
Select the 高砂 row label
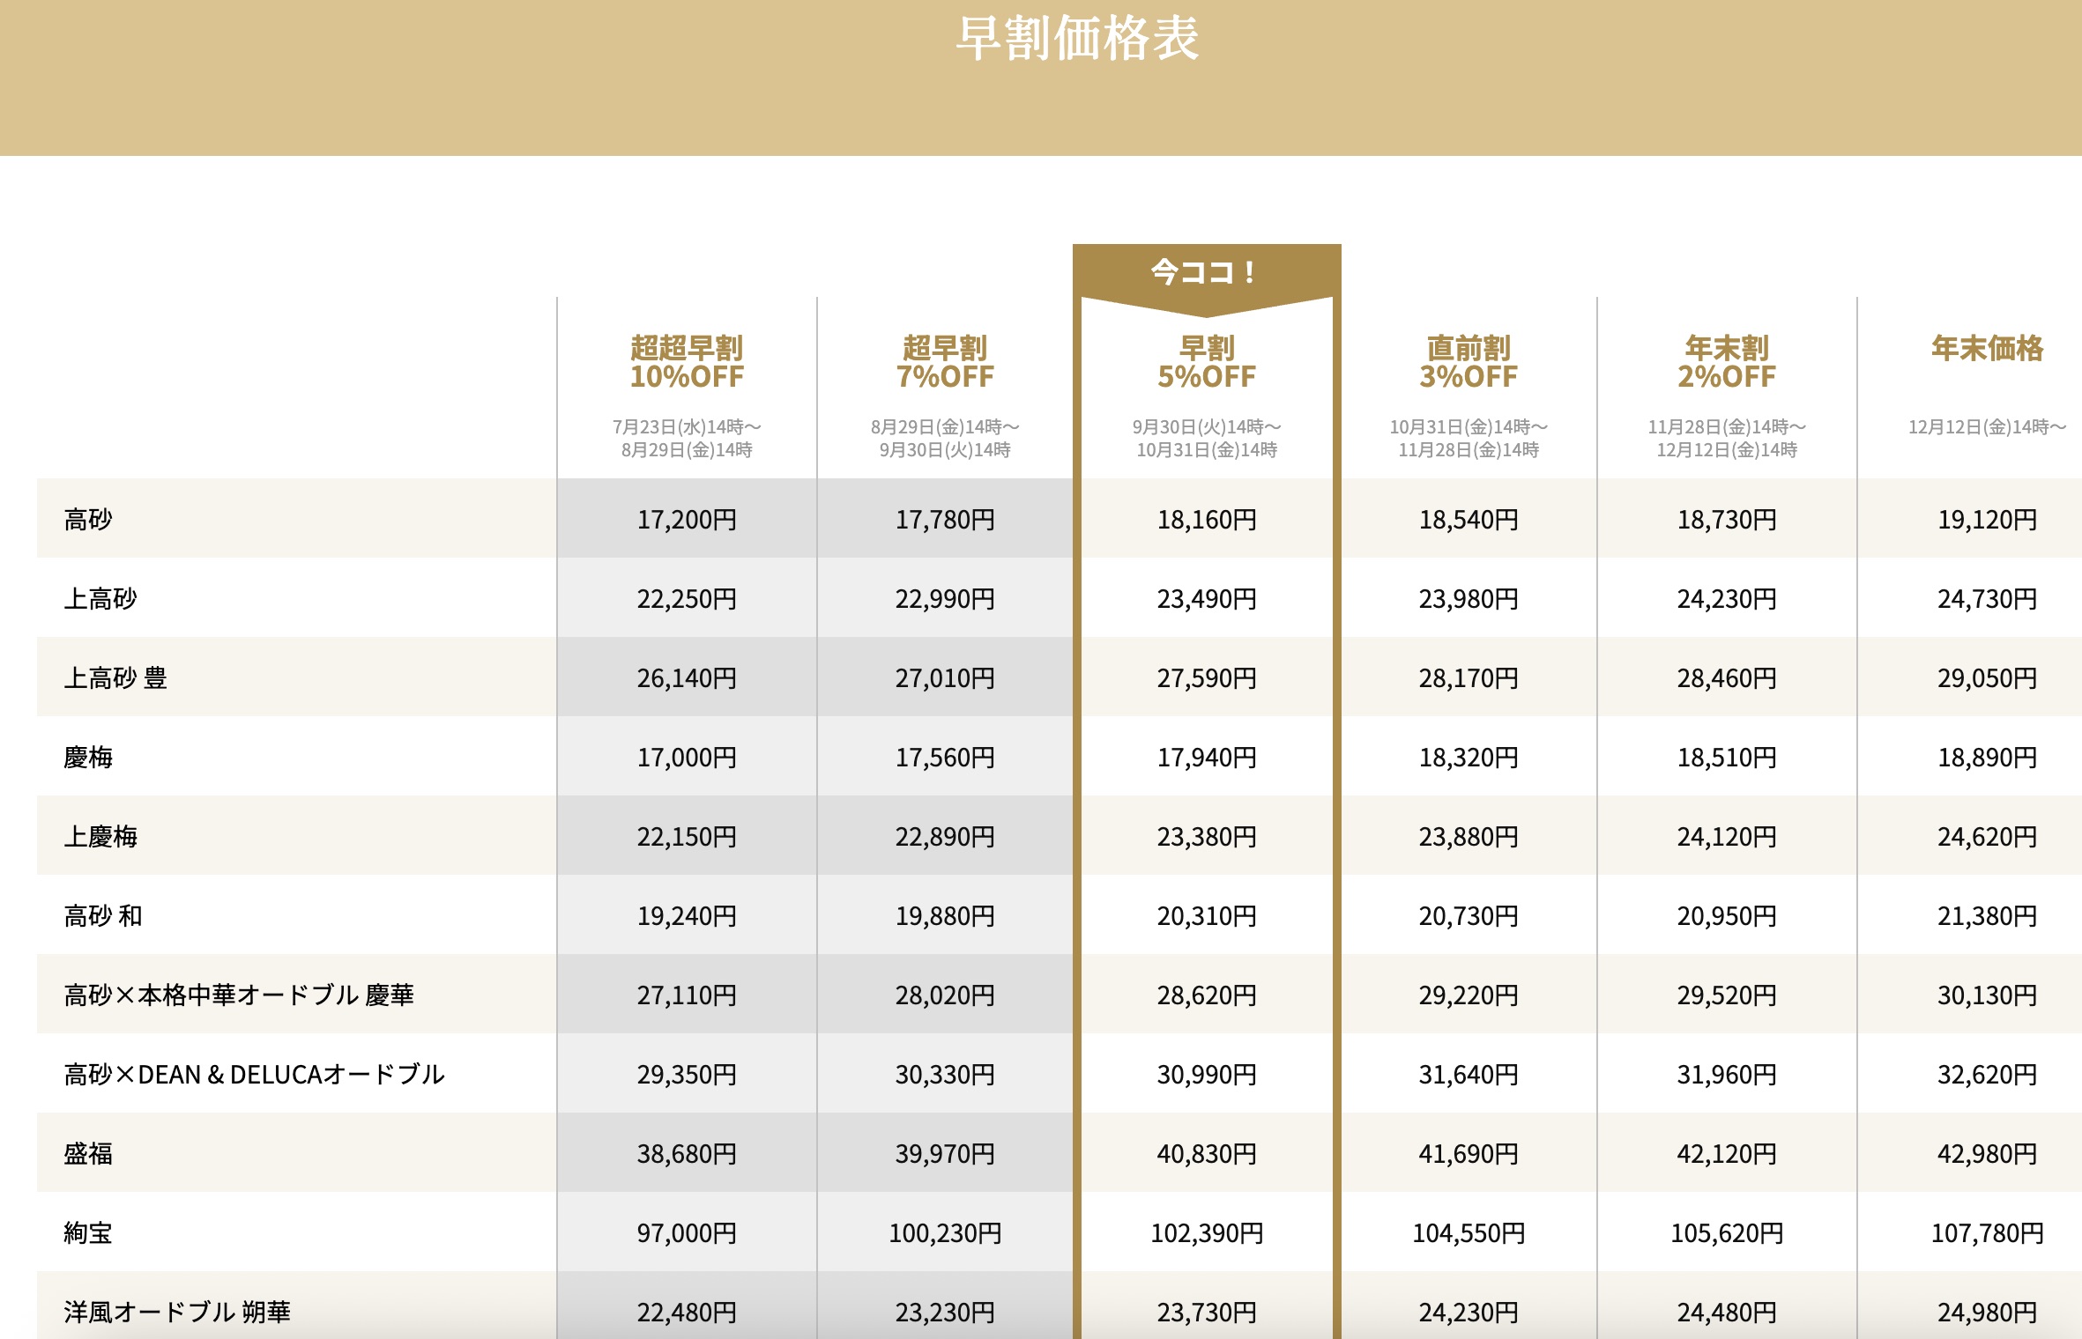[88, 520]
